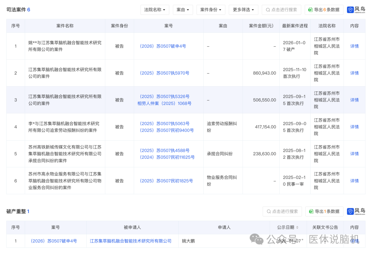Open 详情 for property service dispute case

click(x=354, y=181)
